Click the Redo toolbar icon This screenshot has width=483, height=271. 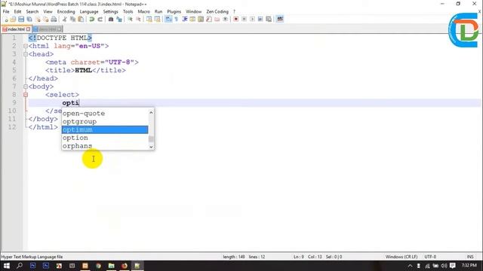[100, 19]
